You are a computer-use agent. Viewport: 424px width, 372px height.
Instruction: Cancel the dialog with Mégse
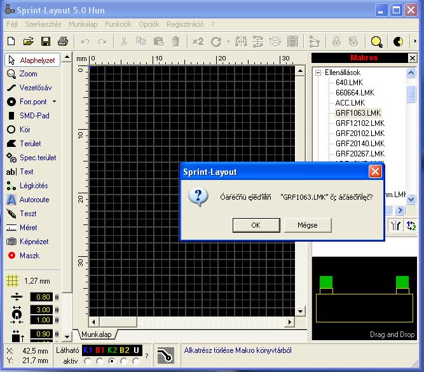coord(308,225)
